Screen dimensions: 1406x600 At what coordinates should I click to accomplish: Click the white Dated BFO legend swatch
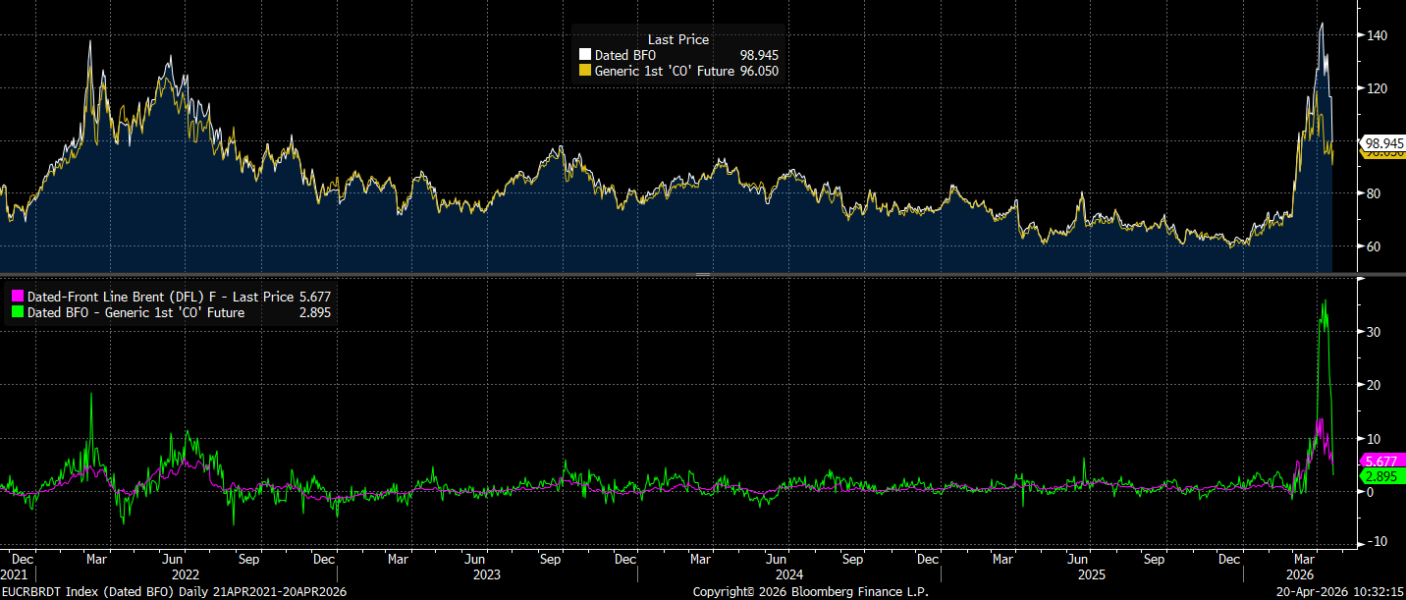pos(585,56)
